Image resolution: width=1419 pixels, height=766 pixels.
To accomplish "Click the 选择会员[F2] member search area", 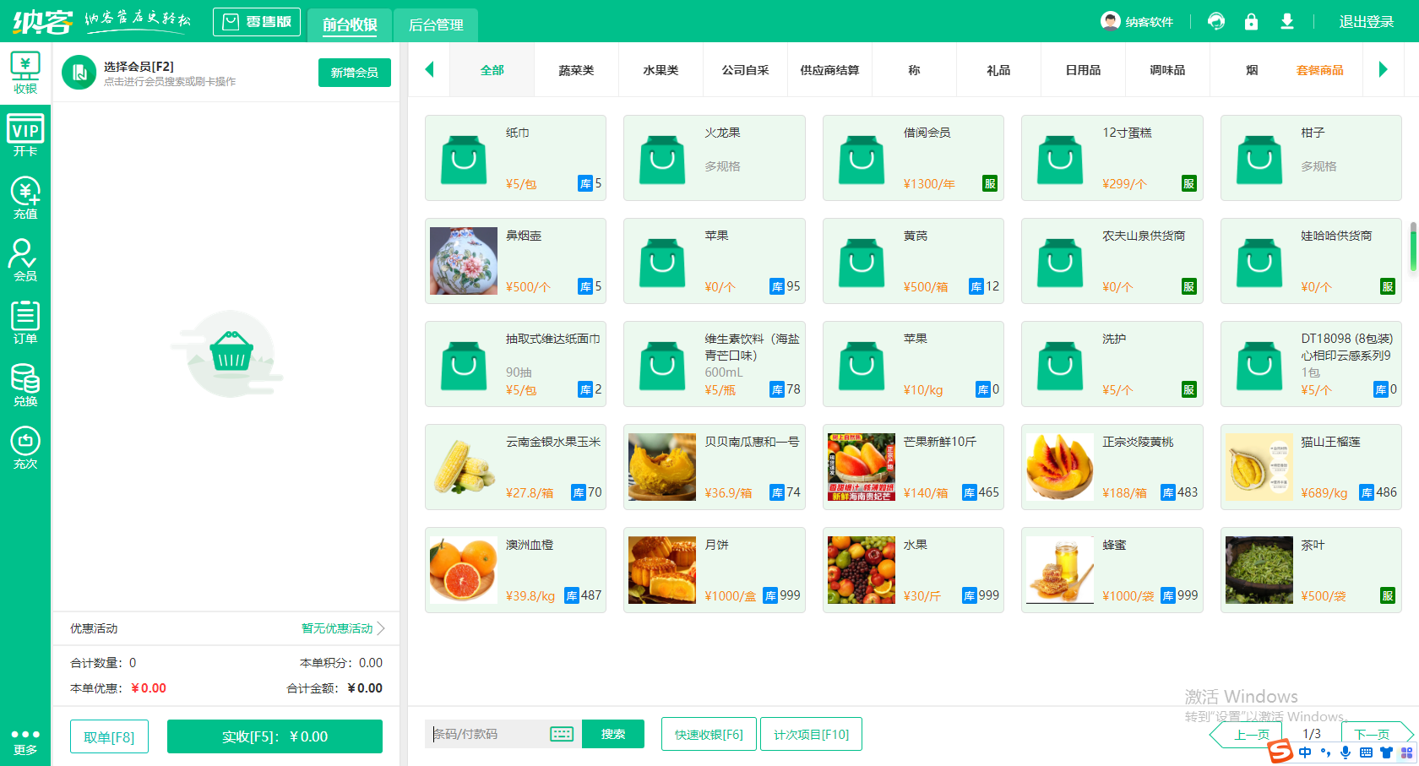I will tap(169, 73).
